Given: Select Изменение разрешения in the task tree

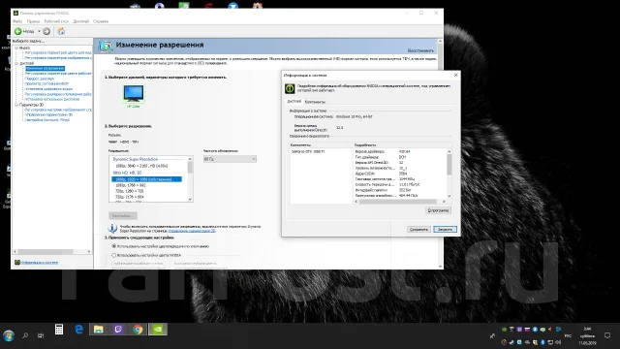Looking at the screenshot, I should 45,69.
